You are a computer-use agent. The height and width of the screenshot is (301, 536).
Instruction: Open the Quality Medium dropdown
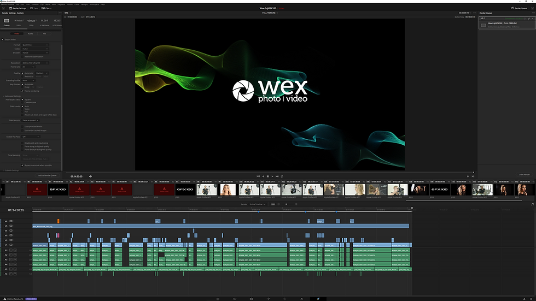point(42,73)
